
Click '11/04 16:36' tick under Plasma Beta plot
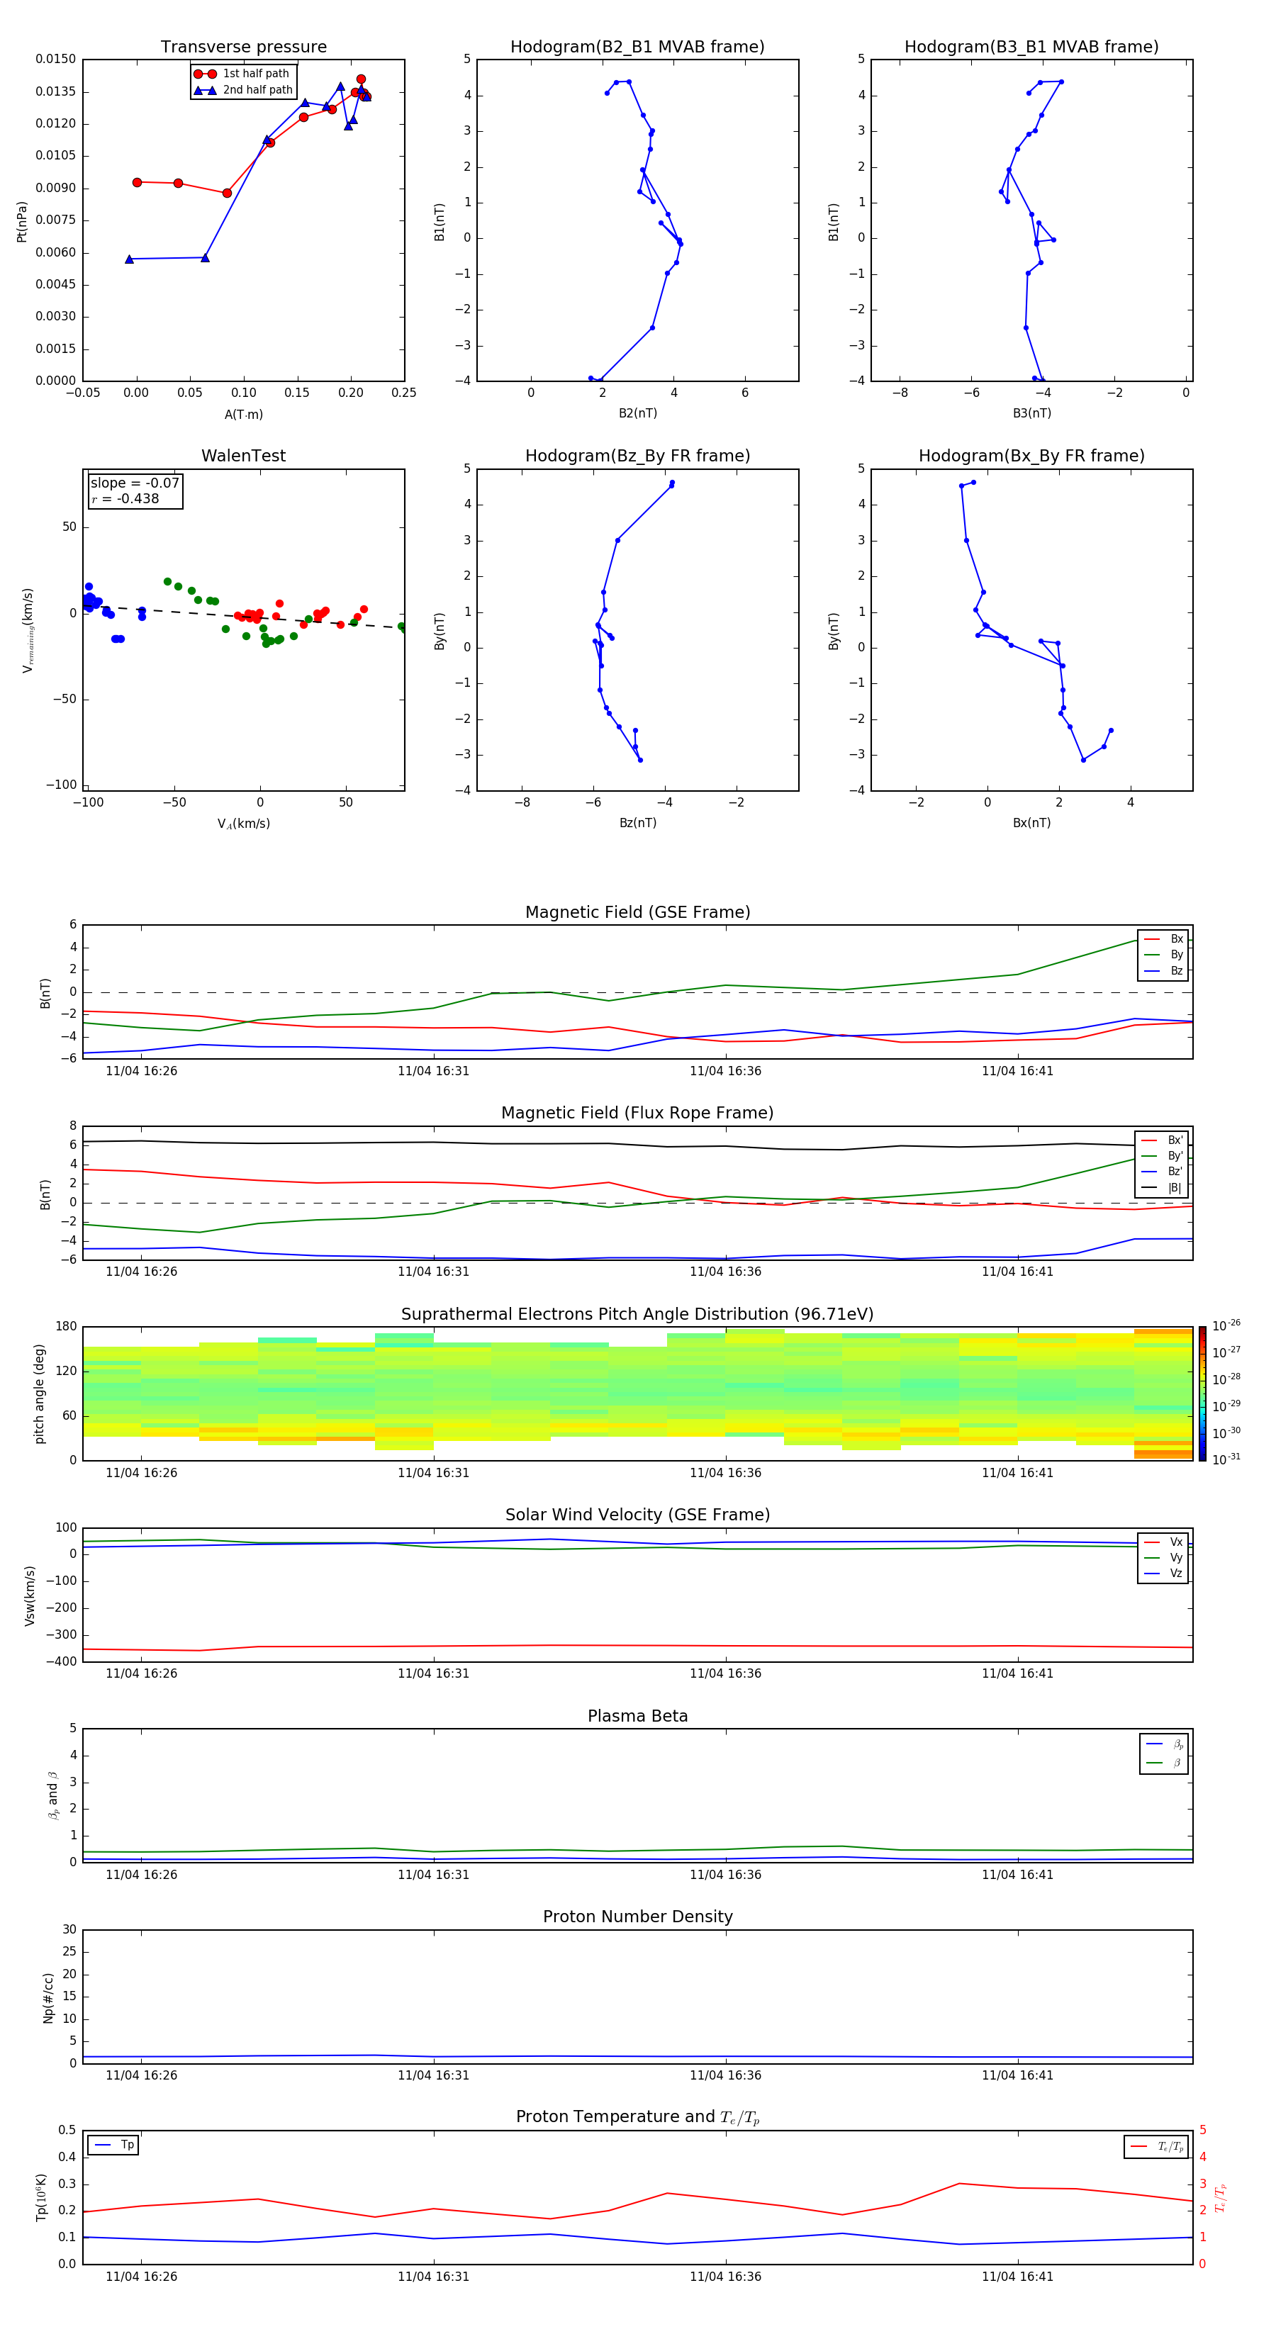726,1875
